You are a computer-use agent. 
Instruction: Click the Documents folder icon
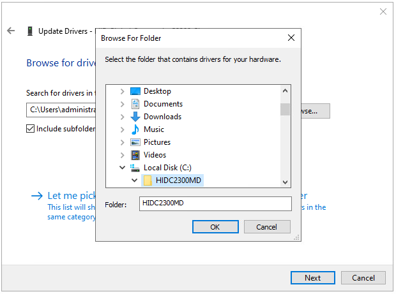click(135, 104)
